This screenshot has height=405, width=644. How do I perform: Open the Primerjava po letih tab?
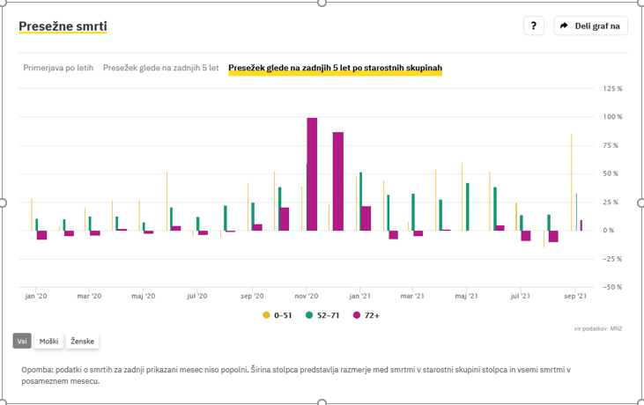pyautogui.click(x=58, y=68)
